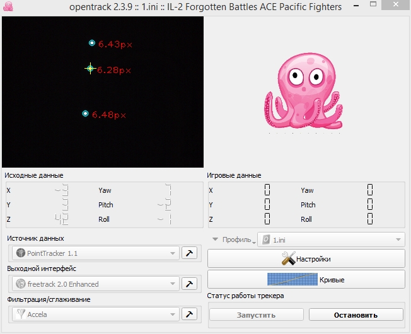Expand the Accela filter dropdown
This screenshot has width=411, height=334.
click(95, 314)
